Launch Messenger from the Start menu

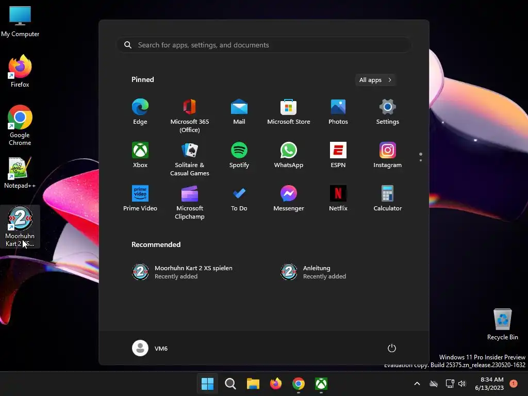pyautogui.click(x=289, y=199)
